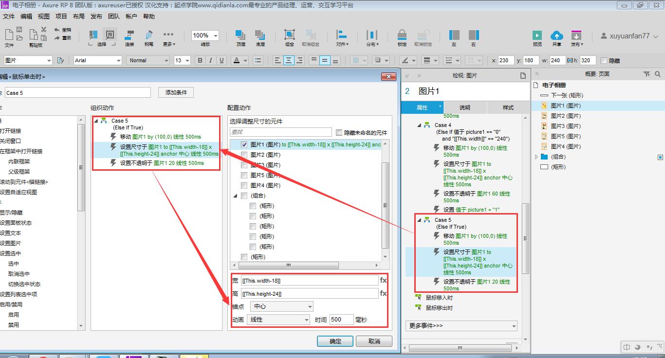Open the 布局 menu
Image resolution: width=665 pixels, height=358 pixels.
tap(79, 17)
